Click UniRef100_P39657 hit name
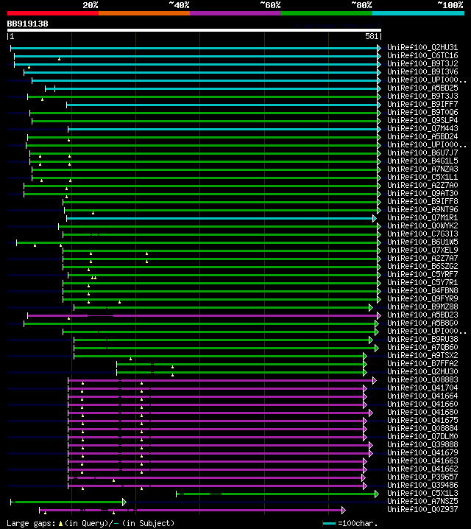The height and width of the screenshot is (529, 471). tap(422, 477)
